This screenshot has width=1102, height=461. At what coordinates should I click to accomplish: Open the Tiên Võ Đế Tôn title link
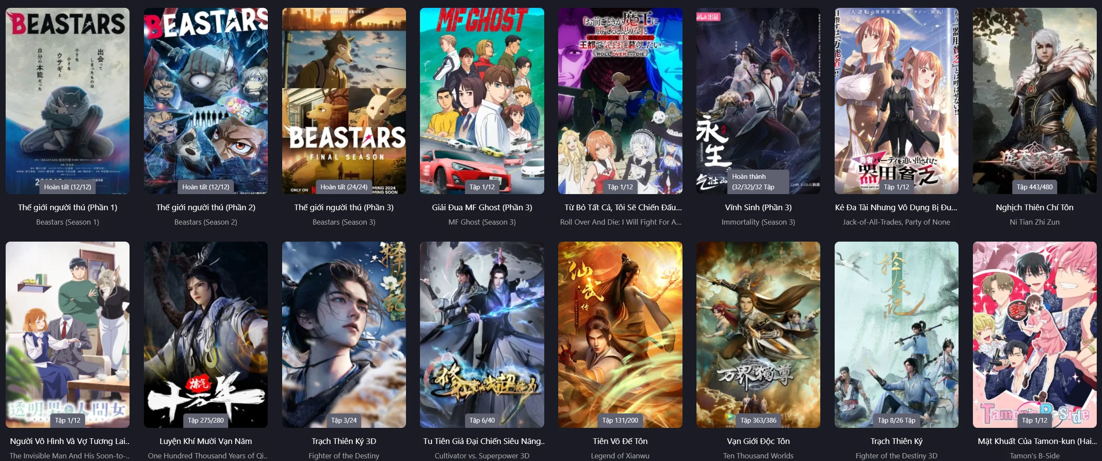(620, 441)
